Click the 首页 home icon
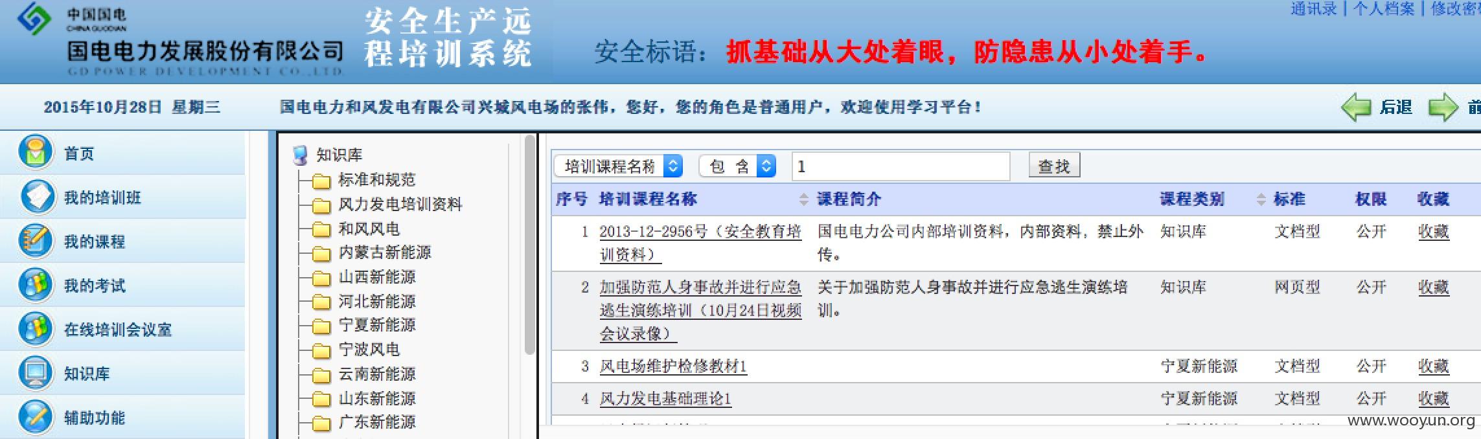Viewport: 1481px width, 439px height. click(36, 152)
